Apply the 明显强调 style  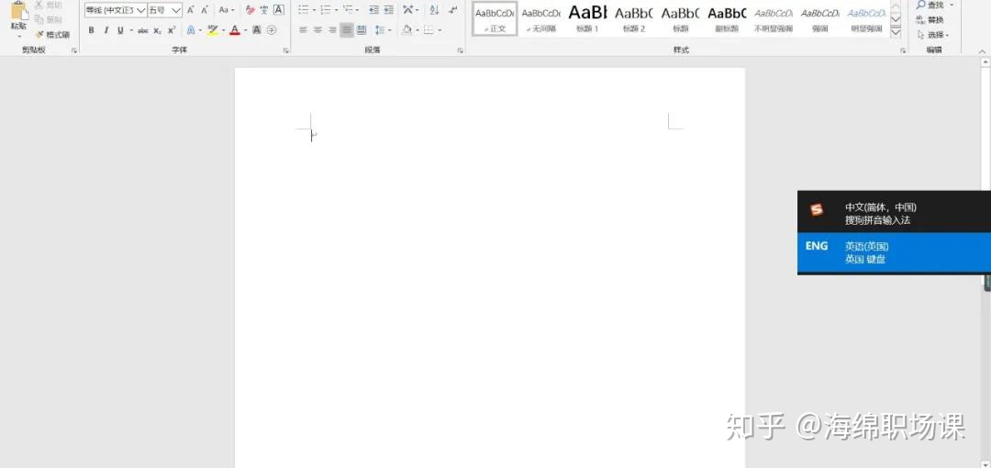(x=866, y=18)
